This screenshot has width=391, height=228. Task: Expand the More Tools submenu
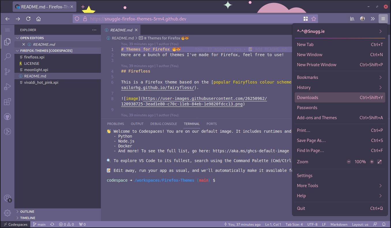pos(340,186)
